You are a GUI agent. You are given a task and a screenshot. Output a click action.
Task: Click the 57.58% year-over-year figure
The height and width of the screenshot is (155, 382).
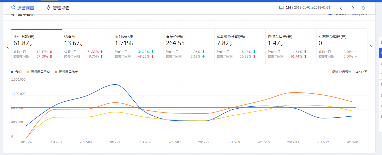click(x=42, y=56)
